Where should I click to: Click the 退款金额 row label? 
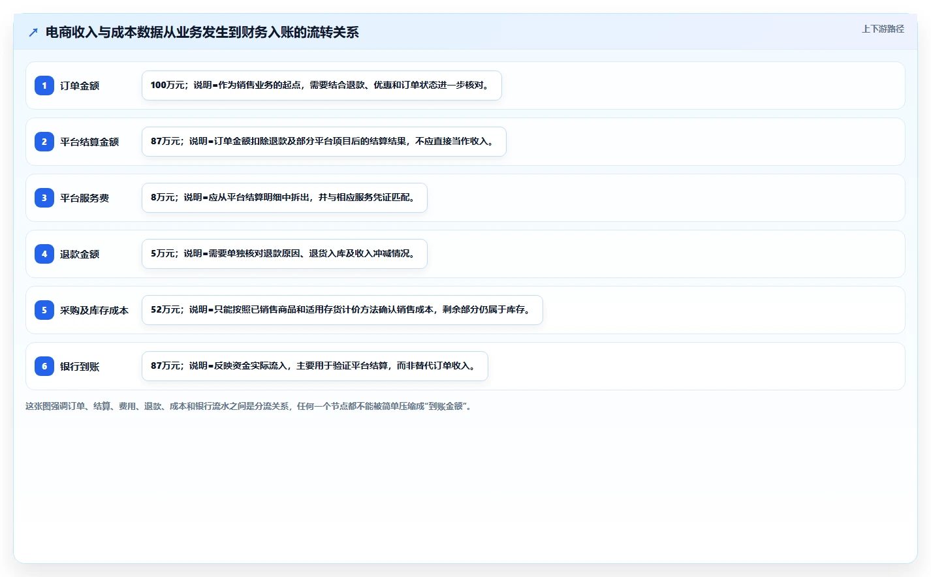[80, 254]
